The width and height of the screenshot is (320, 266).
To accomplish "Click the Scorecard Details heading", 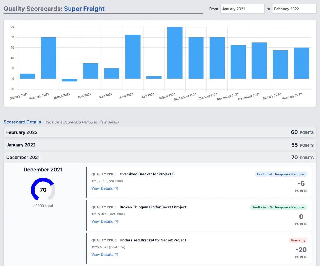I will tap(22, 122).
